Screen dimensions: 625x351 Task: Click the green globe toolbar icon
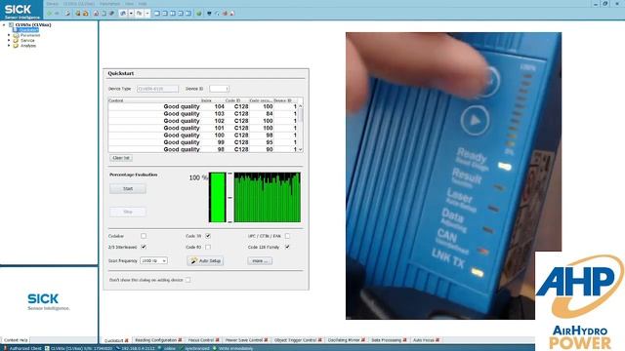click(199, 13)
